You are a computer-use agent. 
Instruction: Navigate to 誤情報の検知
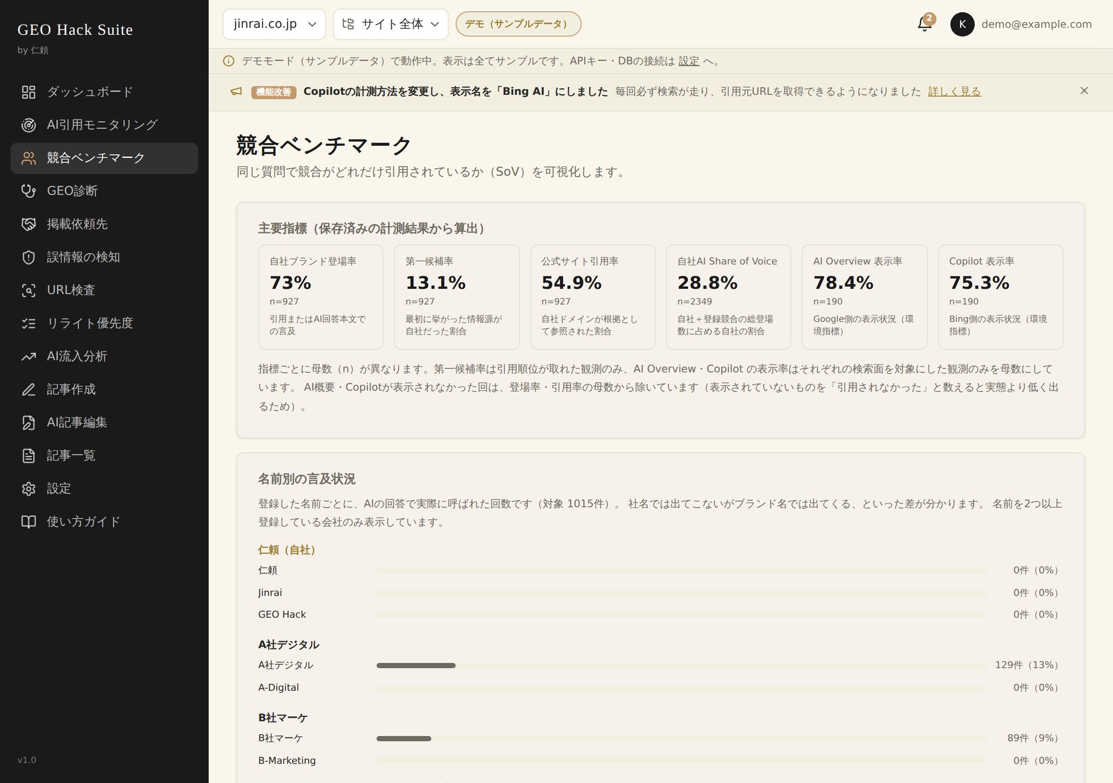pyautogui.click(x=104, y=257)
